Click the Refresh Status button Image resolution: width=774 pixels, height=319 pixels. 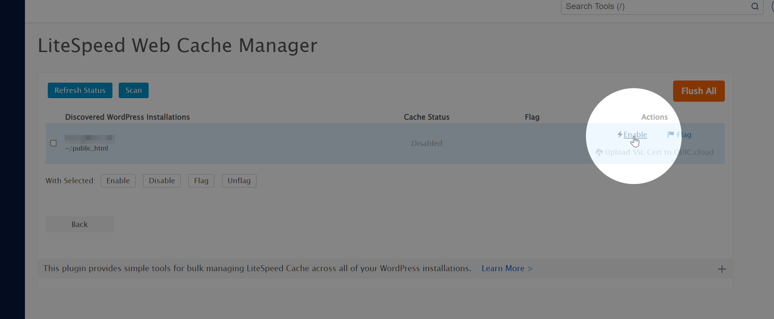coord(80,90)
